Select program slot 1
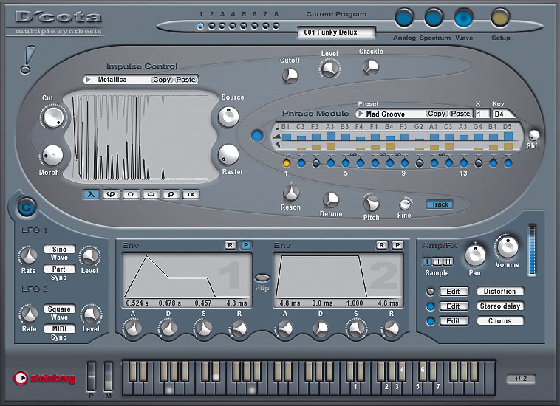The height and width of the screenshot is (406, 560). pos(200,26)
